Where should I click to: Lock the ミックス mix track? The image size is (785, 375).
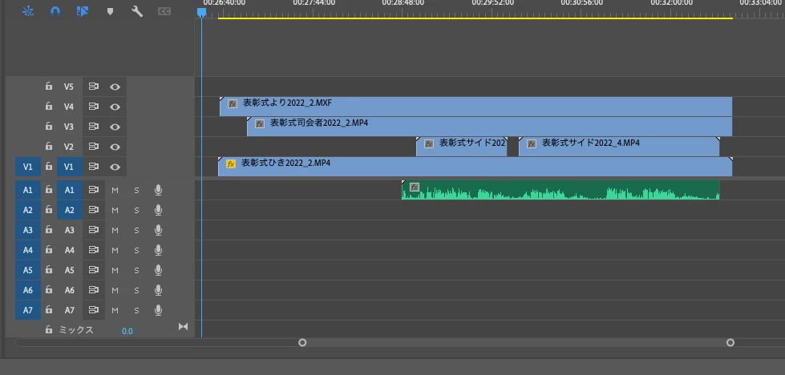(49, 329)
